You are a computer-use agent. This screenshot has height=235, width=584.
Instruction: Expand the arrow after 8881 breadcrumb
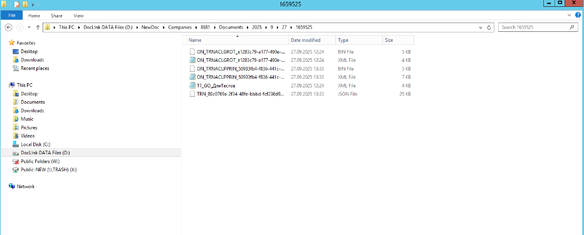pos(214,27)
